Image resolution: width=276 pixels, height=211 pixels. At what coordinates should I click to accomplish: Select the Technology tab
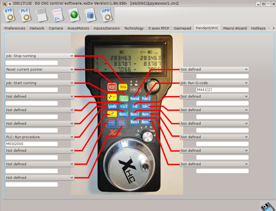pos(134,28)
